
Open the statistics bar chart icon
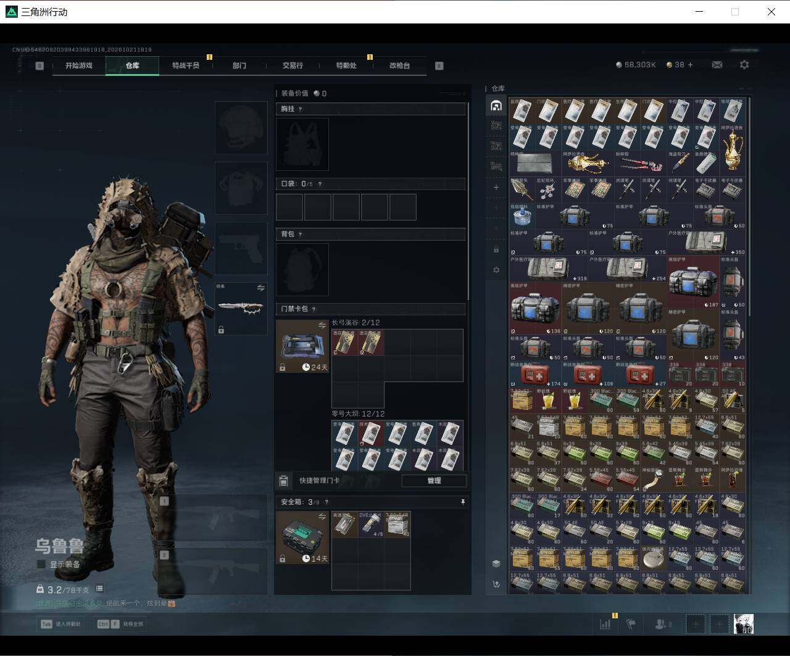pyautogui.click(x=605, y=624)
